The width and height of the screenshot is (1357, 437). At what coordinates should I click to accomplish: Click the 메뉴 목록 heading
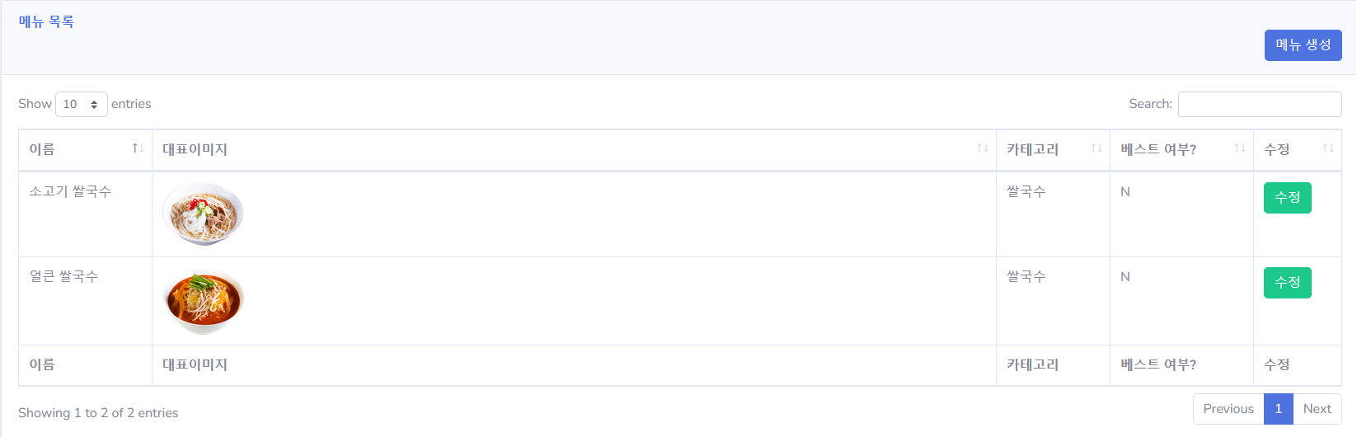point(46,21)
